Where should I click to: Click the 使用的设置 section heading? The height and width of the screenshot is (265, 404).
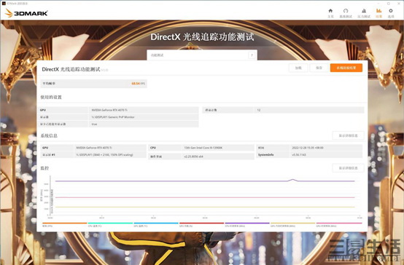(51, 98)
